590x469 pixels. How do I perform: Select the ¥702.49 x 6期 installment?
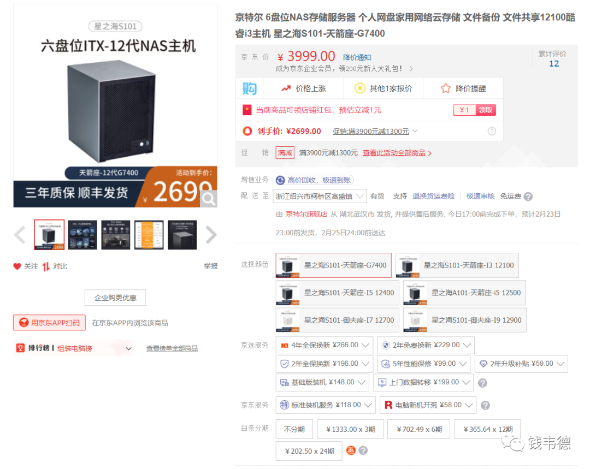click(420, 429)
